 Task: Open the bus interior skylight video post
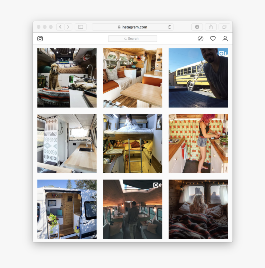pyautogui.click(x=132, y=209)
